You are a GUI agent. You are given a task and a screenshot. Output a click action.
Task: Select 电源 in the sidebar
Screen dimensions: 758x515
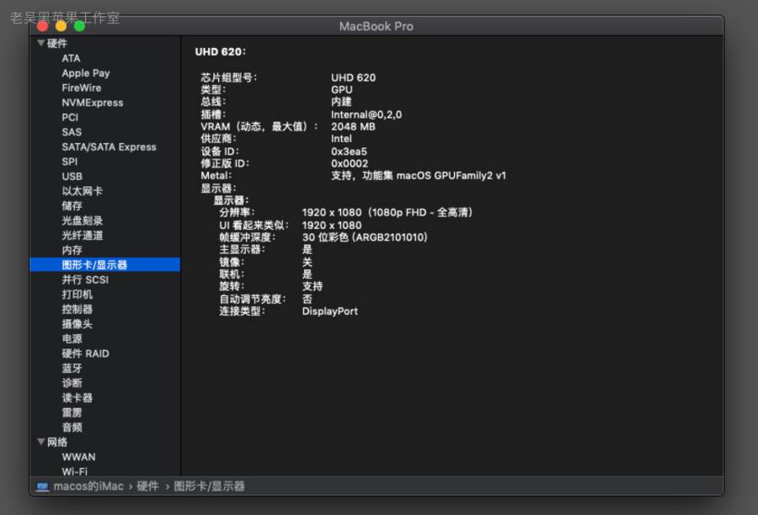click(72, 338)
